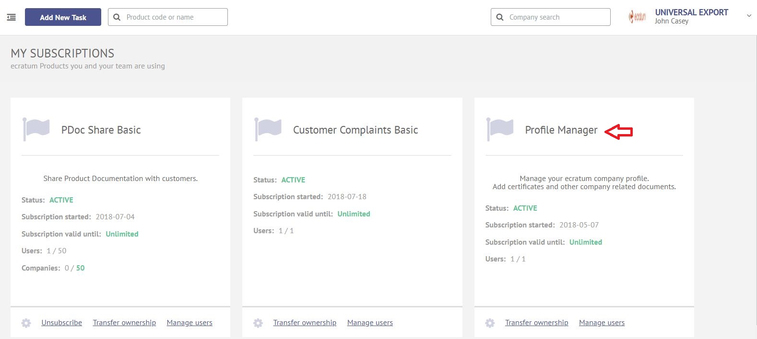The image size is (757, 339).
Task: Click the 2018-05-07 subscription start date
Action: pyautogui.click(x=579, y=225)
